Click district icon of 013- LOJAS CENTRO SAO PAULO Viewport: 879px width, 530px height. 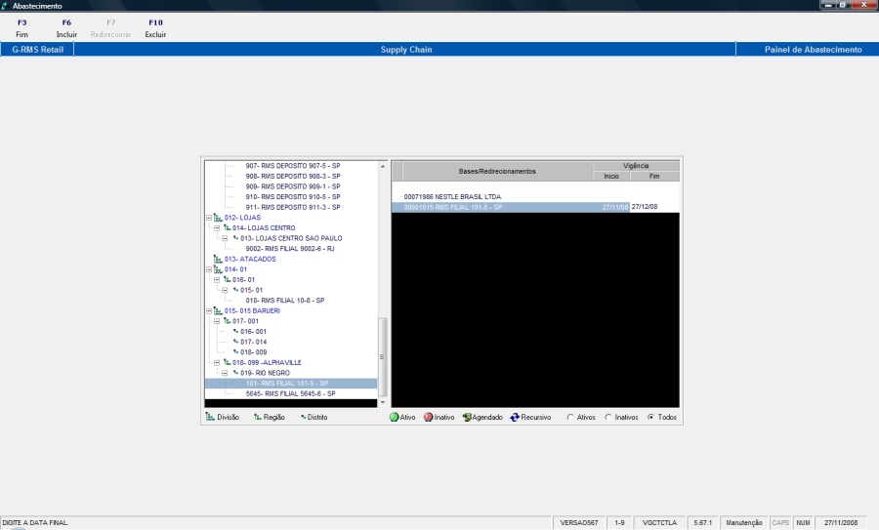[x=236, y=238]
